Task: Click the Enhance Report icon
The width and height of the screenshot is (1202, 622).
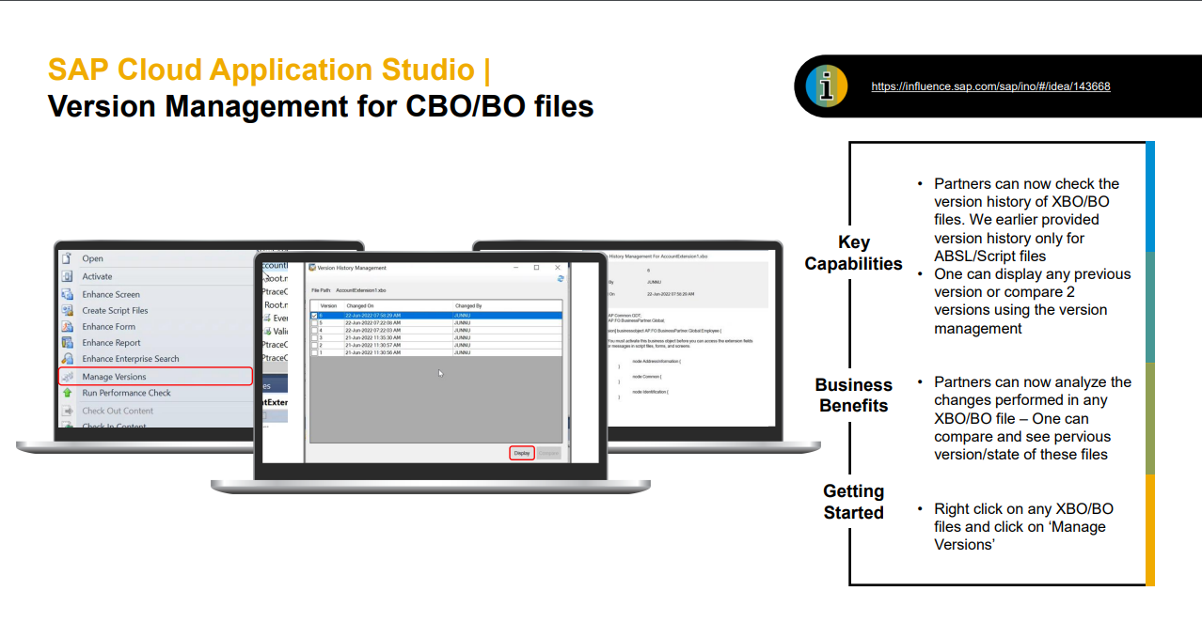Action: click(x=67, y=343)
